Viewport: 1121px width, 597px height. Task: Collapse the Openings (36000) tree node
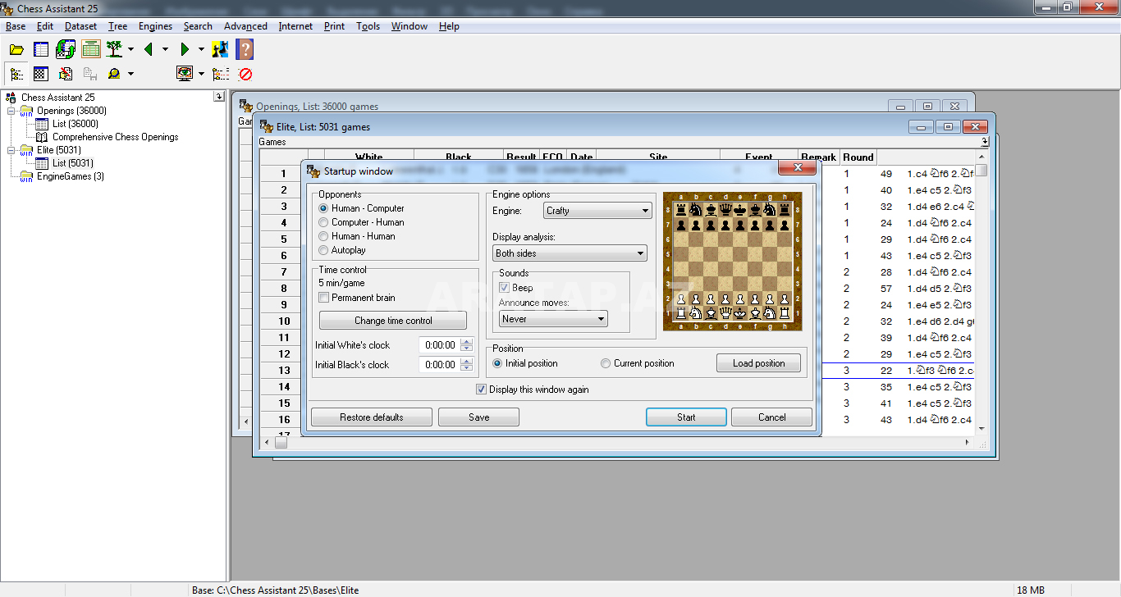tap(11, 111)
